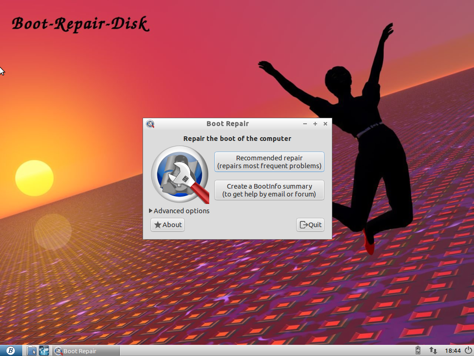
Task: Click the 18:44 clock in taskbar
Action: pos(453,351)
